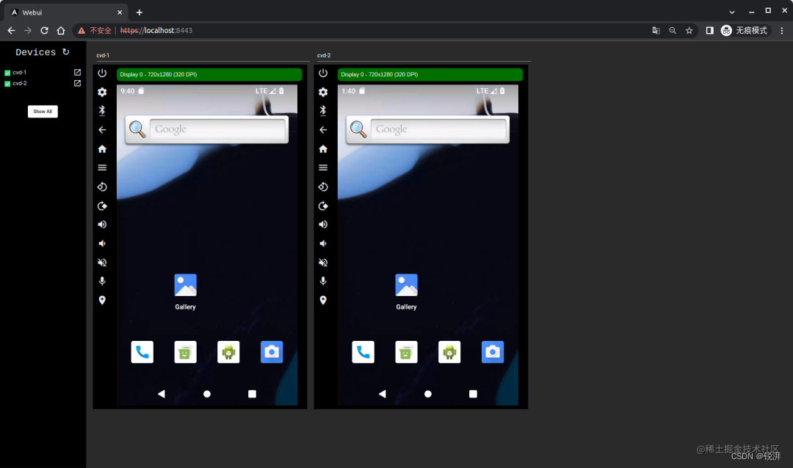The width and height of the screenshot is (793, 468).
Task: Open Bluetooth controls on cvd-1
Action: tap(102, 111)
